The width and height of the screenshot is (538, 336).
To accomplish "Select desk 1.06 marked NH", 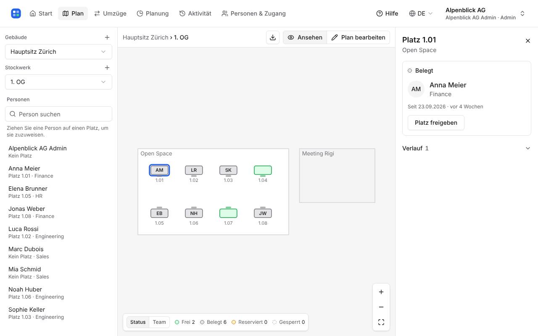I will [x=194, y=213].
